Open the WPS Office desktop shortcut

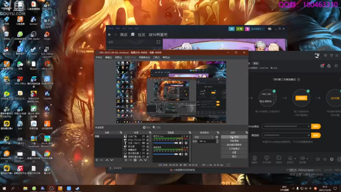coord(20,80)
